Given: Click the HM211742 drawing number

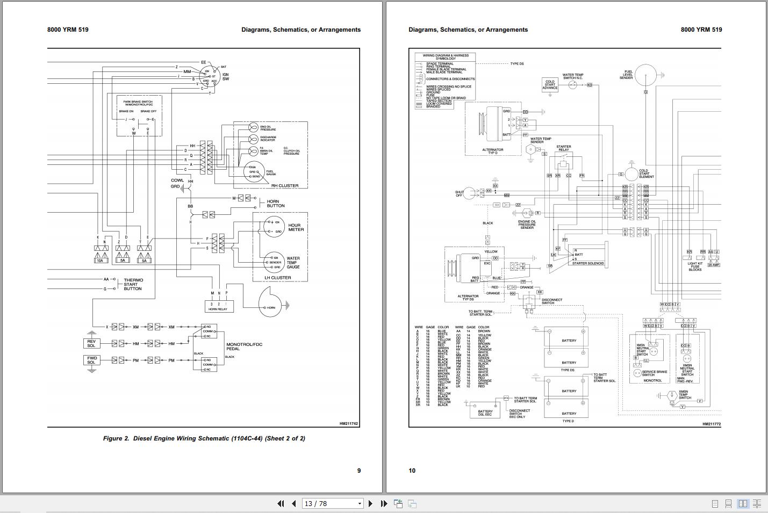Looking at the screenshot, I should coord(349,424).
